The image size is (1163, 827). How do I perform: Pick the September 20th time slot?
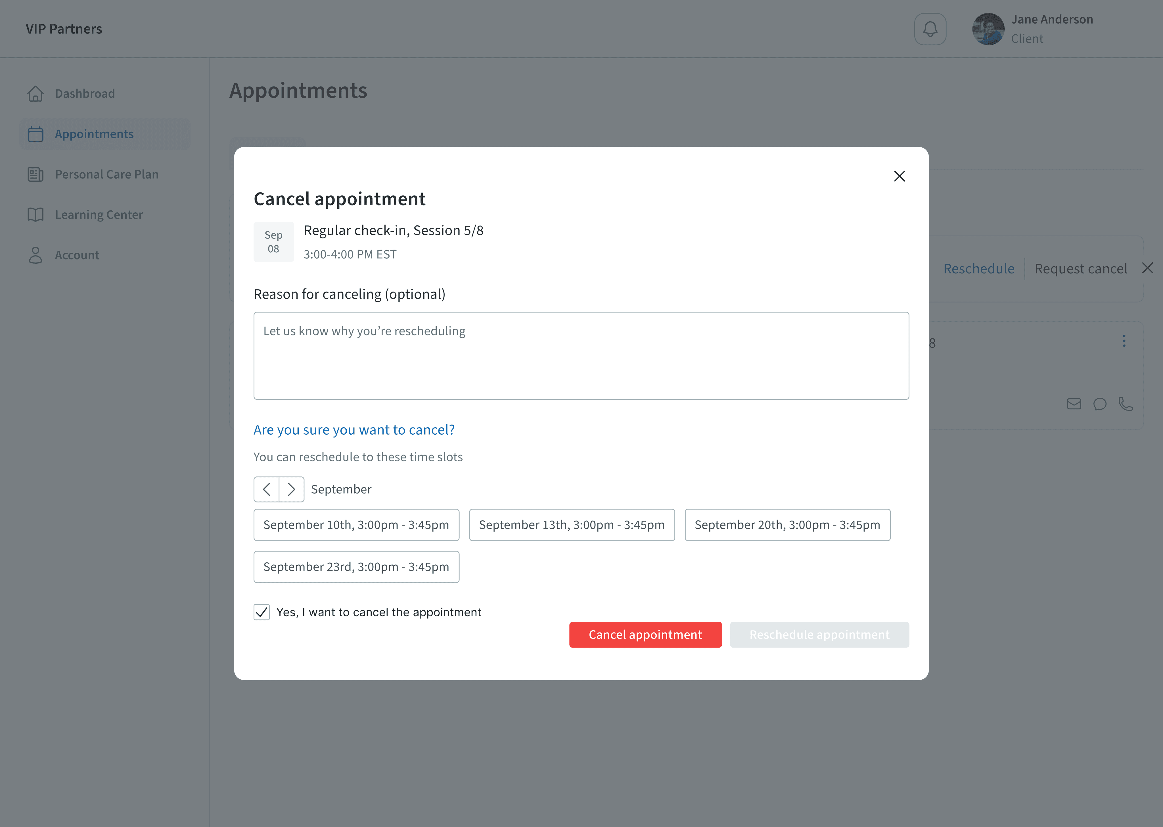787,525
